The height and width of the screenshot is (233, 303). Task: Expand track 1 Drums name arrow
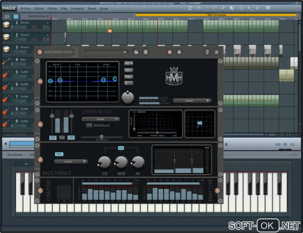coord(48,23)
